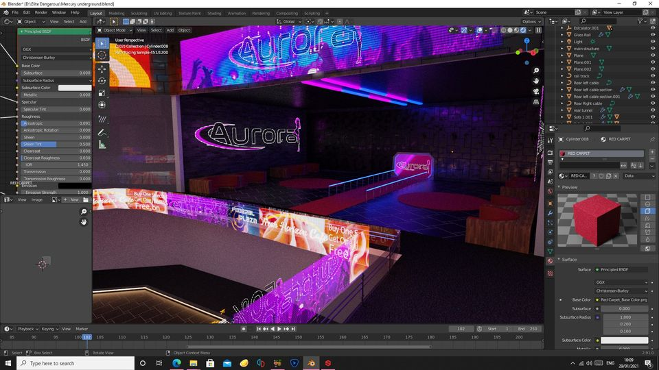Adjust the Anisotropic value slider
Image resolution: width=659 pixels, height=370 pixels.
(56, 123)
